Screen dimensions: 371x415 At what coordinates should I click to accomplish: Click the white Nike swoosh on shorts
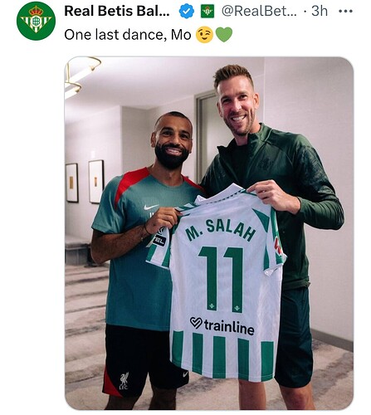click(x=185, y=374)
